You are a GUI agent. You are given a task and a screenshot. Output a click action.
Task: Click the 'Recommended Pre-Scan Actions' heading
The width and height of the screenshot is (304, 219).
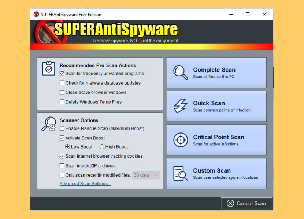pos(98,65)
